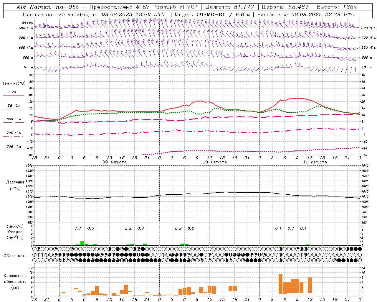
Task: Click the 'Конвективн.' convective label
Action: tap(15, 276)
